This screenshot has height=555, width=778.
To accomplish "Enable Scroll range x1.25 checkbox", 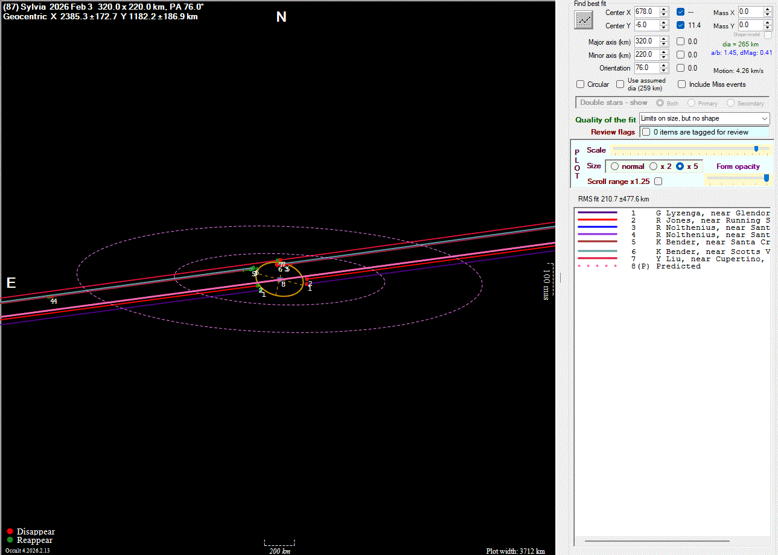I will (658, 182).
